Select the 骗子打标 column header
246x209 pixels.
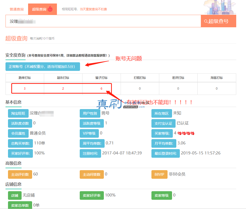(101, 78)
